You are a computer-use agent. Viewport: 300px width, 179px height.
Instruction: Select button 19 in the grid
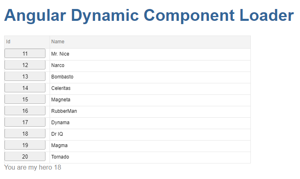click(25, 145)
